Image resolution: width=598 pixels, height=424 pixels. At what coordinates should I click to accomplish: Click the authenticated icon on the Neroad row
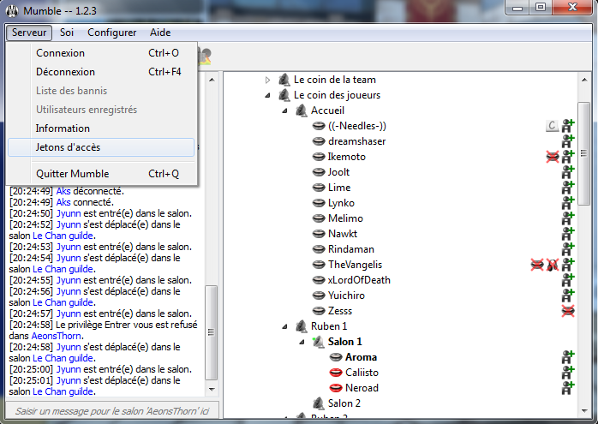(568, 388)
